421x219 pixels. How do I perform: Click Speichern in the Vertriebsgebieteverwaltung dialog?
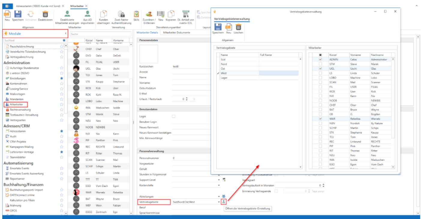click(218, 27)
